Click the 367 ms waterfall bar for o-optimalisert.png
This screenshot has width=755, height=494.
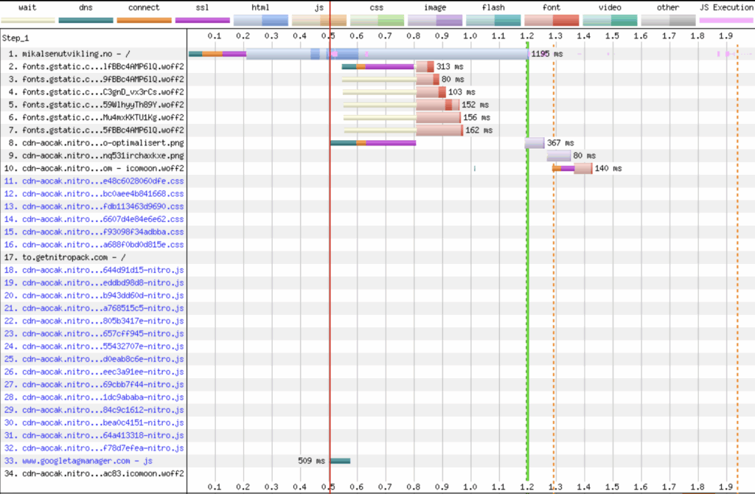[533, 142]
